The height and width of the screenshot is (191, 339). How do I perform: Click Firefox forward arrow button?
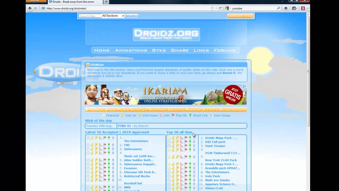[x=35, y=8]
